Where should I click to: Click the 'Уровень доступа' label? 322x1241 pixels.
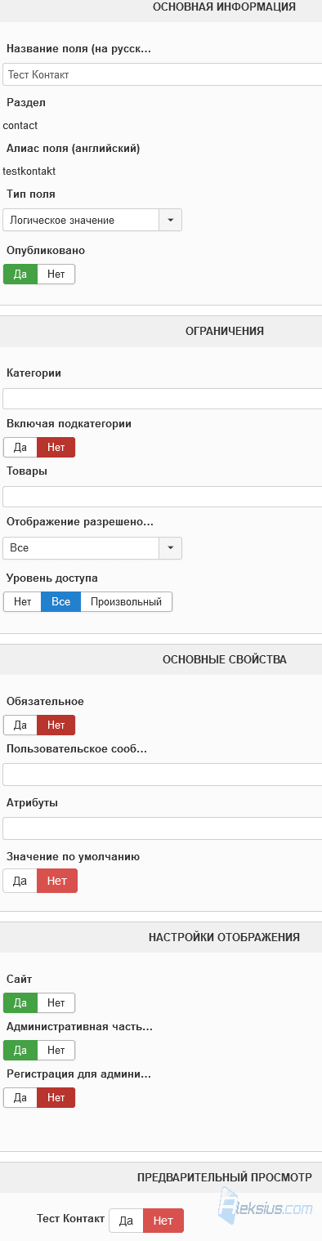tap(52, 578)
